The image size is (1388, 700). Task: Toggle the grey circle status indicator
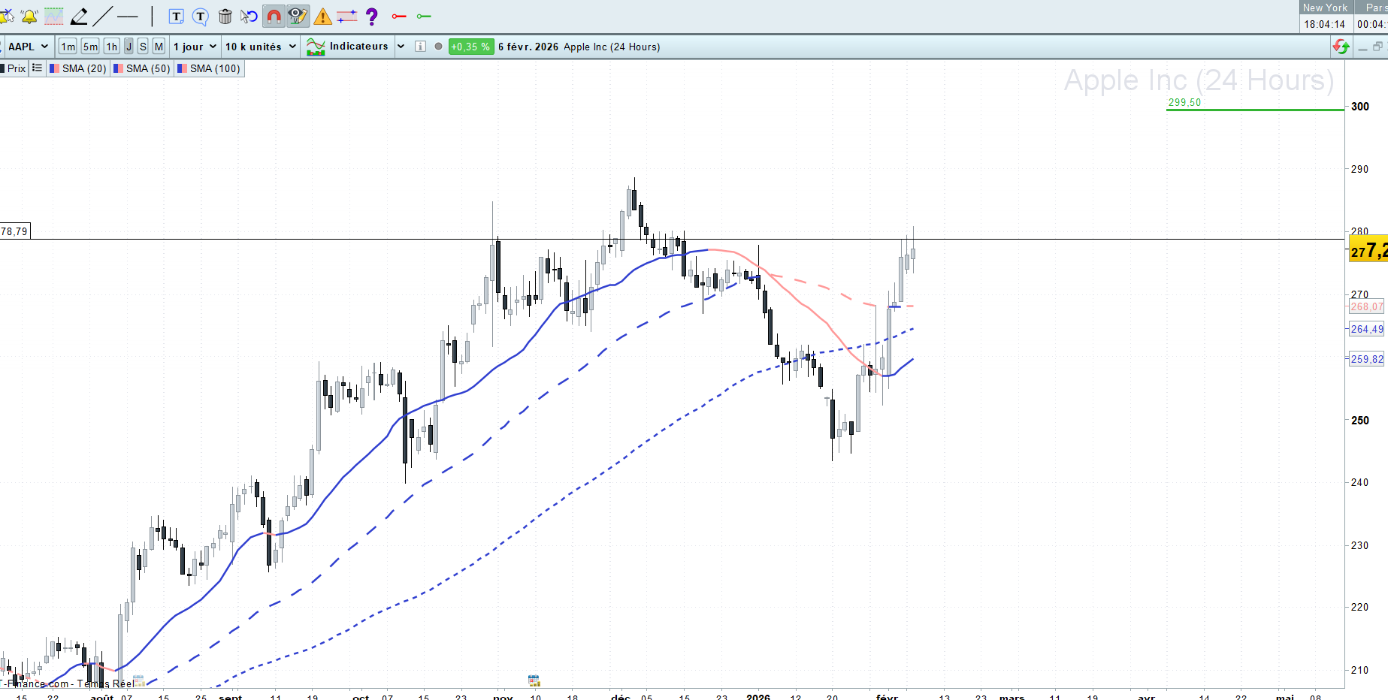tap(439, 47)
